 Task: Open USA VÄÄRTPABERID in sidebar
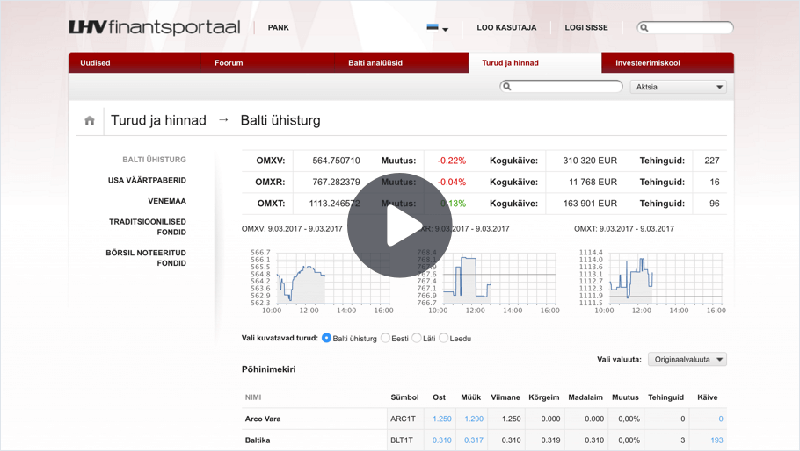click(147, 180)
